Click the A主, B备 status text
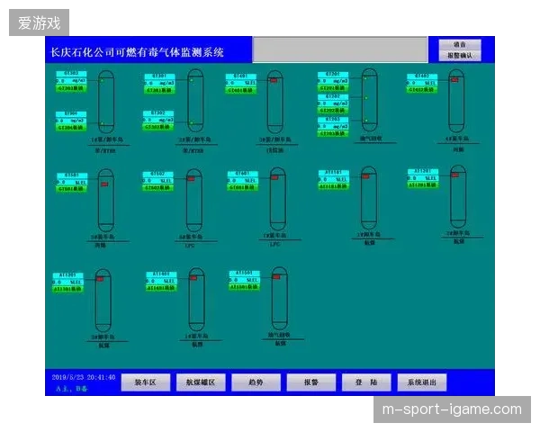This screenshot has width=540, height=432. [72, 389]
